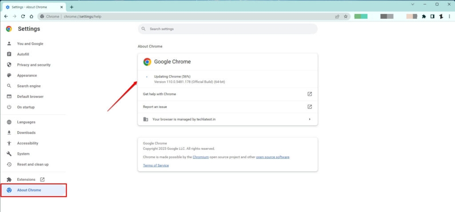Click the Share this page icon
The image size is (455, 212).
pyautogui.click(x=337, y=16)
